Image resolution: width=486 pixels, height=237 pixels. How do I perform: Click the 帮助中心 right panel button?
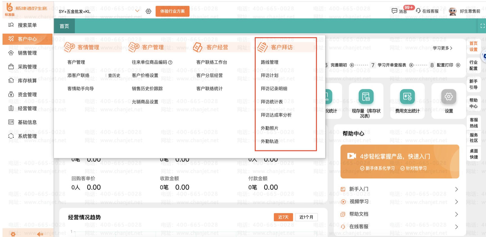474,103
